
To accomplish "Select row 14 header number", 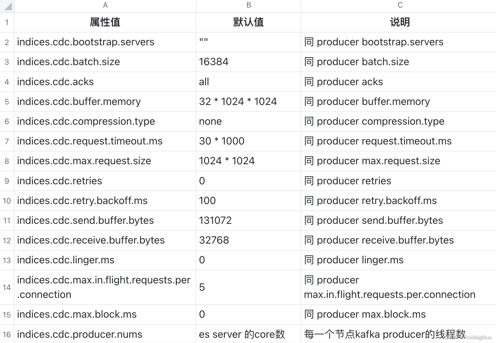I will tap(7, 287).
